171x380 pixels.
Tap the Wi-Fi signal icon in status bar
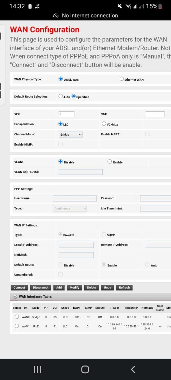point(129,6)
